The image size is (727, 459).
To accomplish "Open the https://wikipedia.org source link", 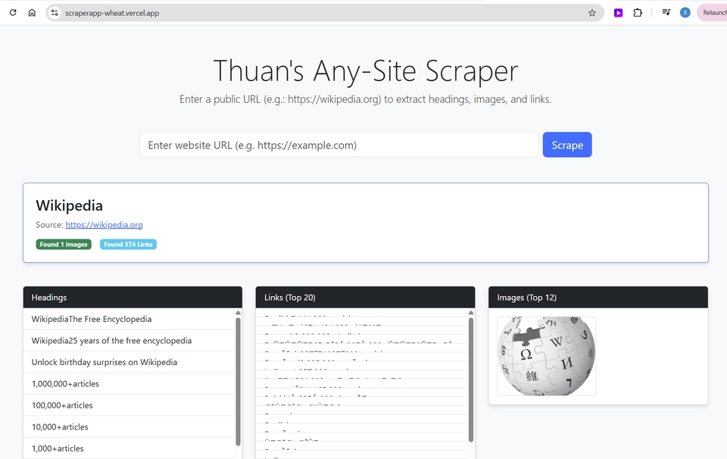I will click(x=104, y=224).
